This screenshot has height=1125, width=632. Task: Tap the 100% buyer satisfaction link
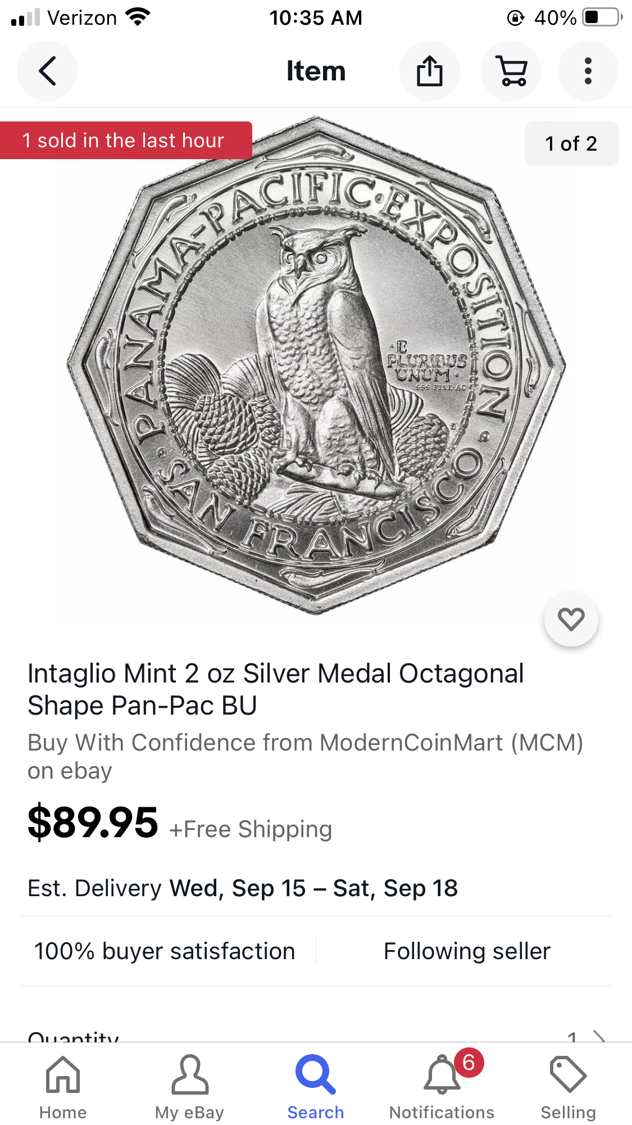coord(165,951)
